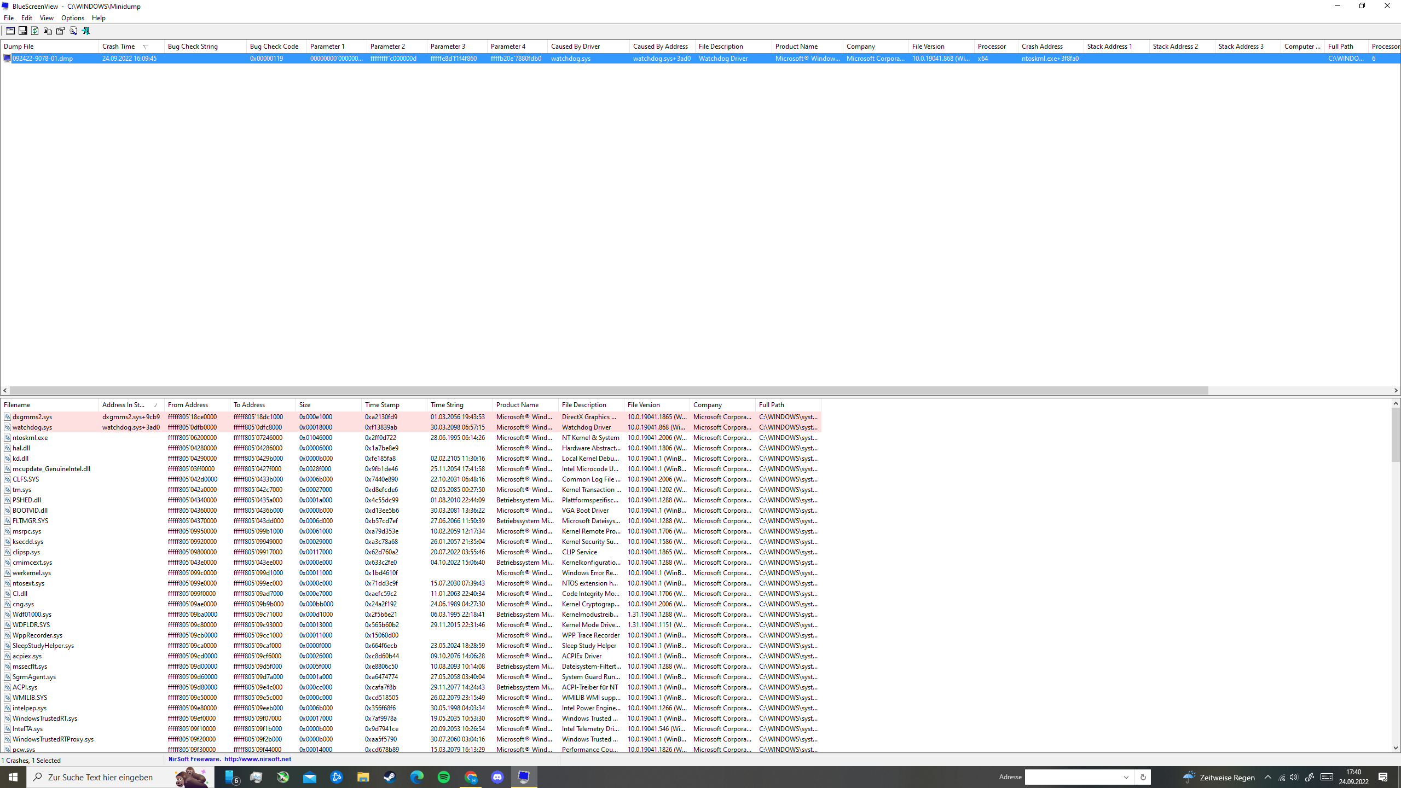Open the View menu
This screenshot has width=1401, height=788.
click(x=47, y=18)
